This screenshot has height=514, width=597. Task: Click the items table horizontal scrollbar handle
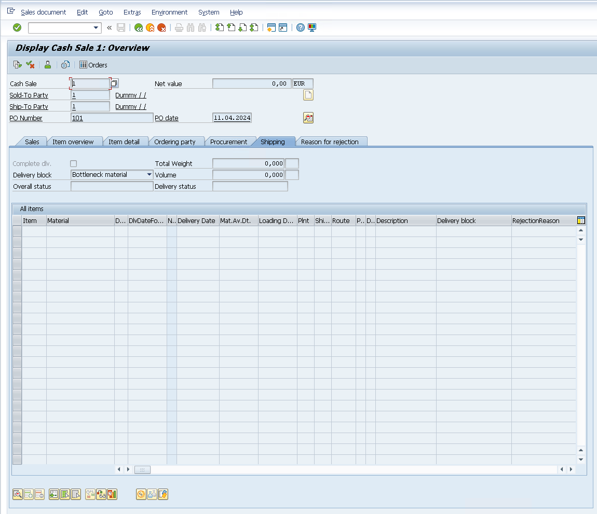142,469
